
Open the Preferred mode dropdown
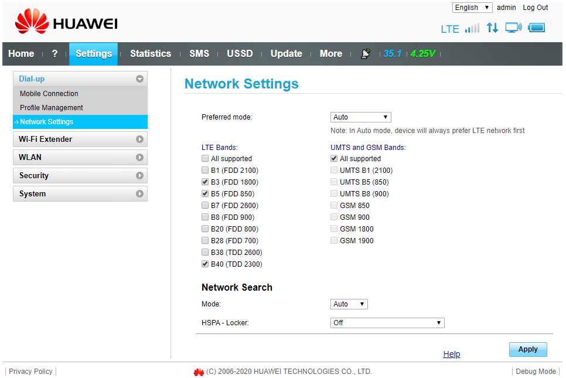[x=360, y=117]
